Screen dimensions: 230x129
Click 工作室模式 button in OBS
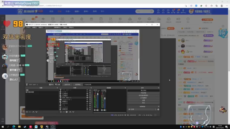[143, 98]
